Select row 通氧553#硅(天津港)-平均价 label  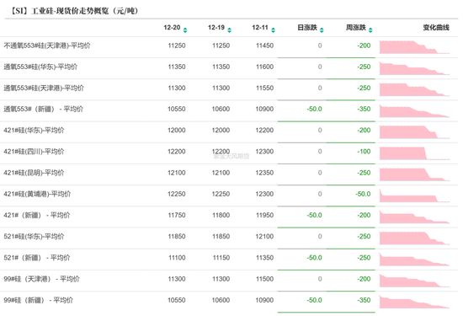[44, 88]
